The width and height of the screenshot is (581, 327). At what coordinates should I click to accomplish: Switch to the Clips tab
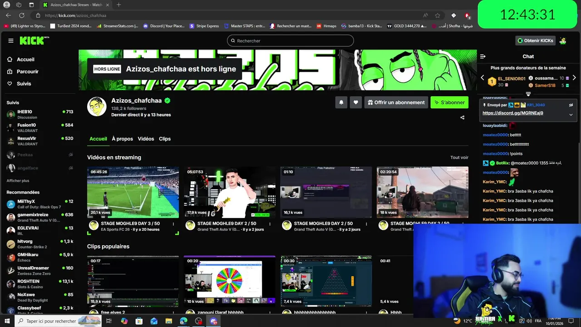[165, 139]
